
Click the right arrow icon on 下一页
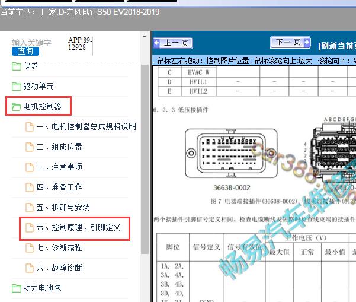coord(306,42)
